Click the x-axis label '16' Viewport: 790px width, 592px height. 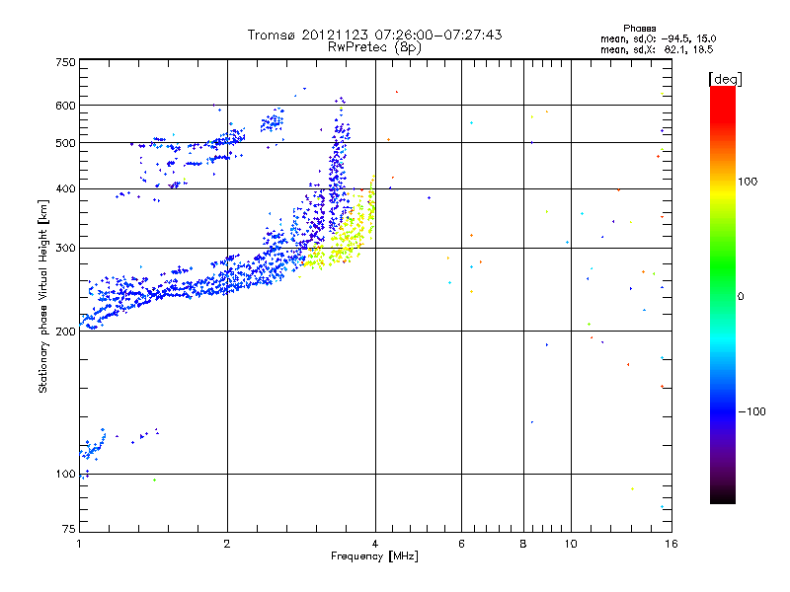[671, 544]
